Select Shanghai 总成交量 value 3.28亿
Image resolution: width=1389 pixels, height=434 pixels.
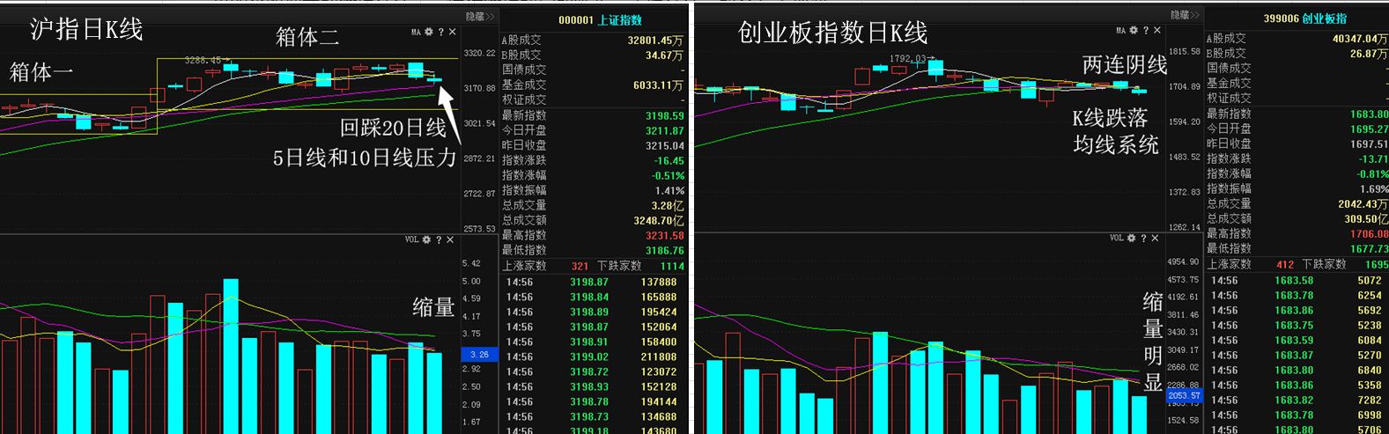[x=669, y=205]
